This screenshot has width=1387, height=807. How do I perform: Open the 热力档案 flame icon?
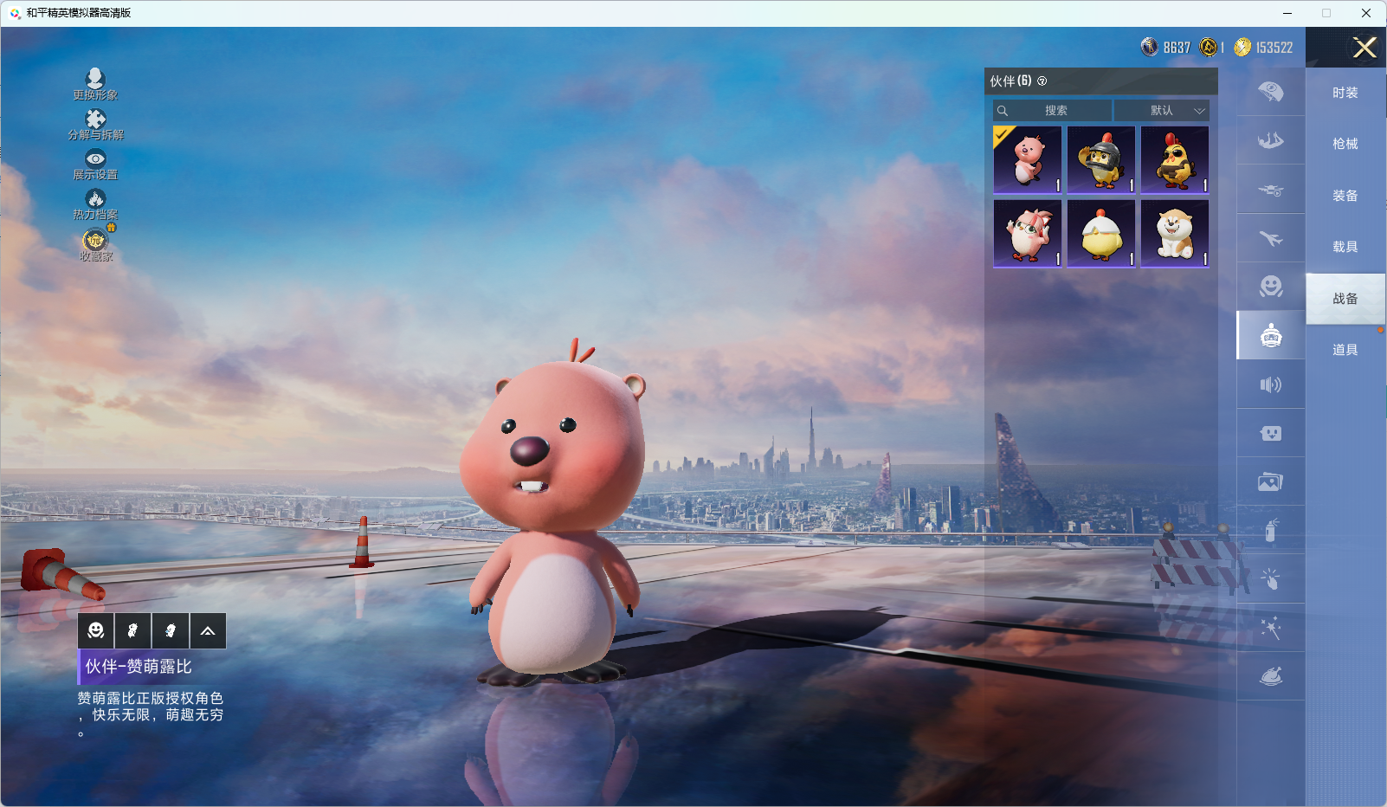[95, 199]
